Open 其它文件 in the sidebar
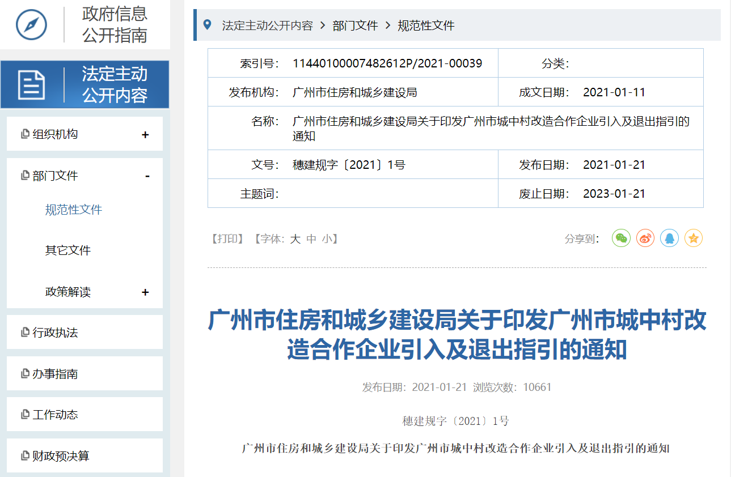 tap(68, 250)
